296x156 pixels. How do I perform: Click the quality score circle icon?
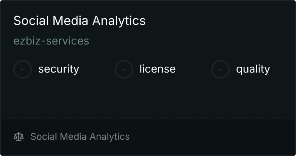point(220,69)
